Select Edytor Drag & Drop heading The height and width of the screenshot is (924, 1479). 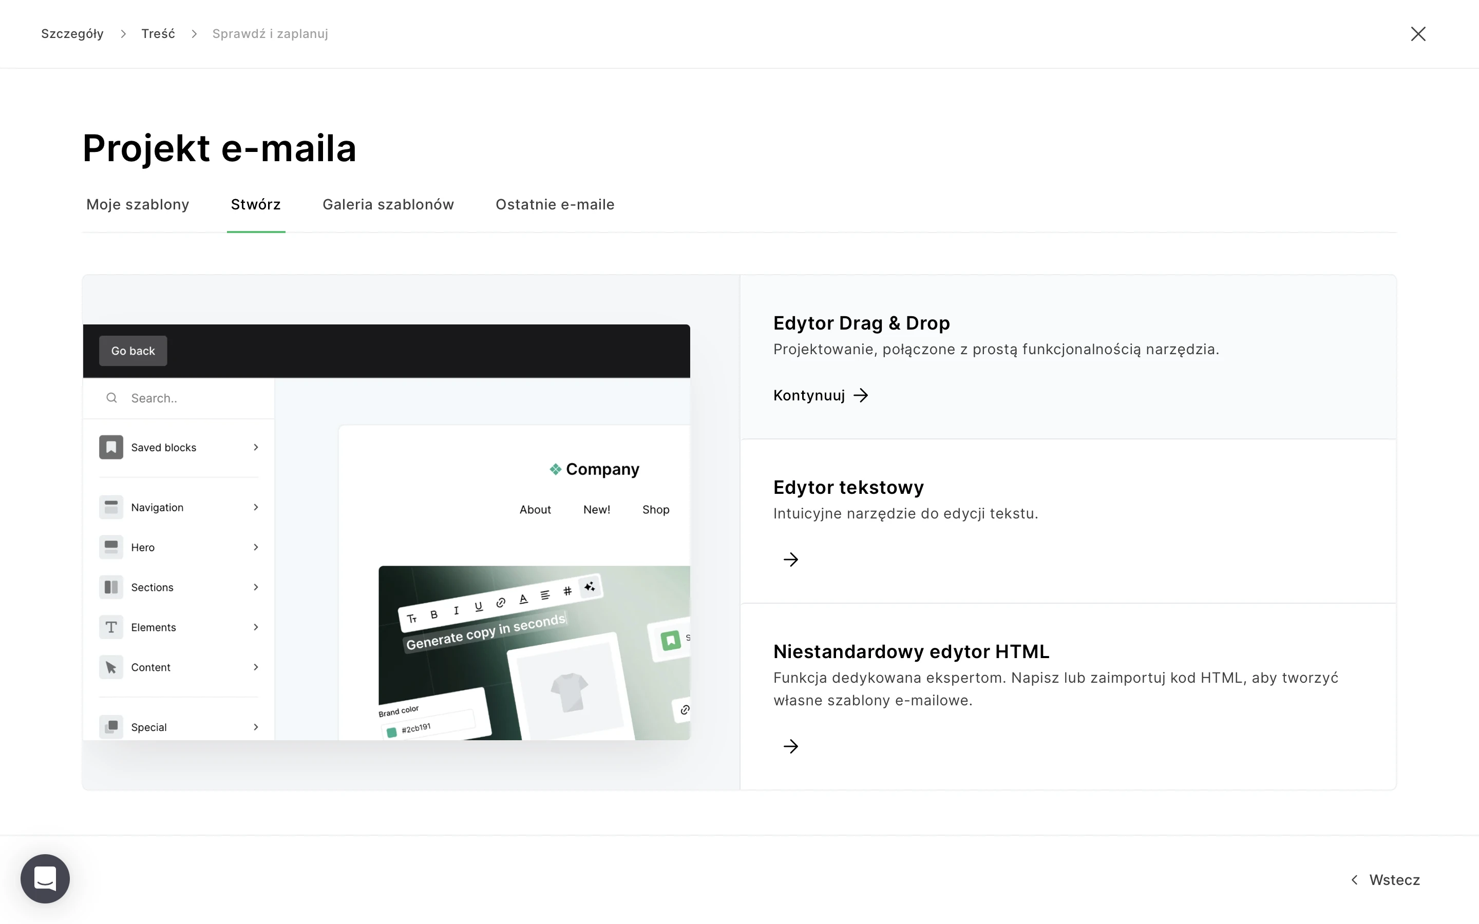pos(861,323)
